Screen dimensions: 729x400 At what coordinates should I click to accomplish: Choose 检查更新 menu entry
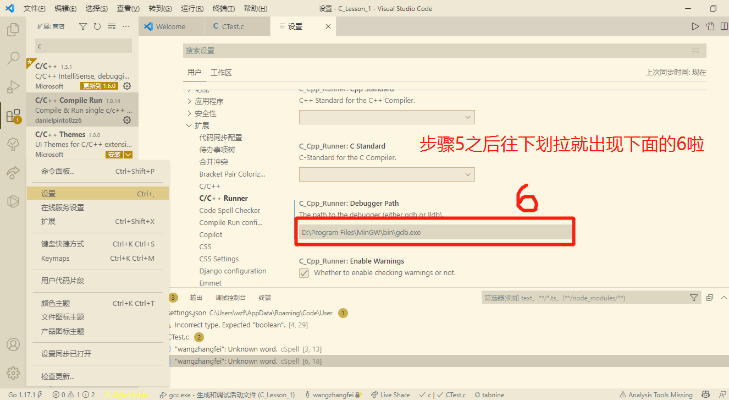click(x=98, y=376)
